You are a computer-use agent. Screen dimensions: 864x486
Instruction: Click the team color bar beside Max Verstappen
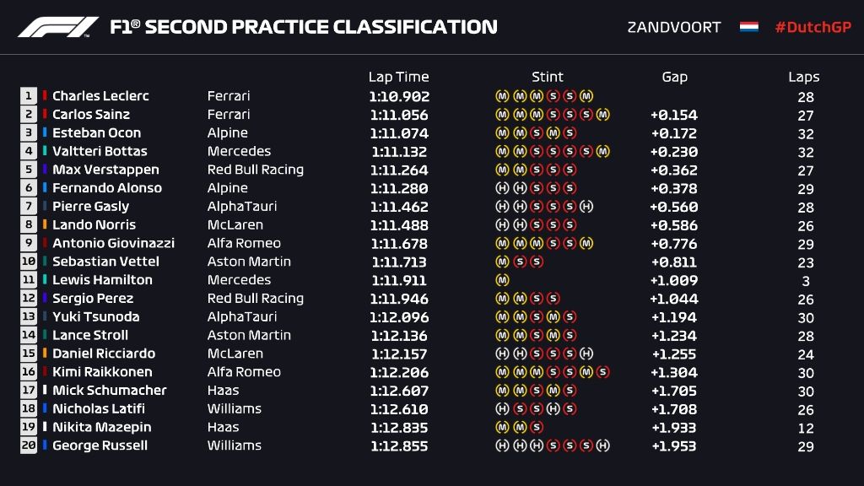45,170
